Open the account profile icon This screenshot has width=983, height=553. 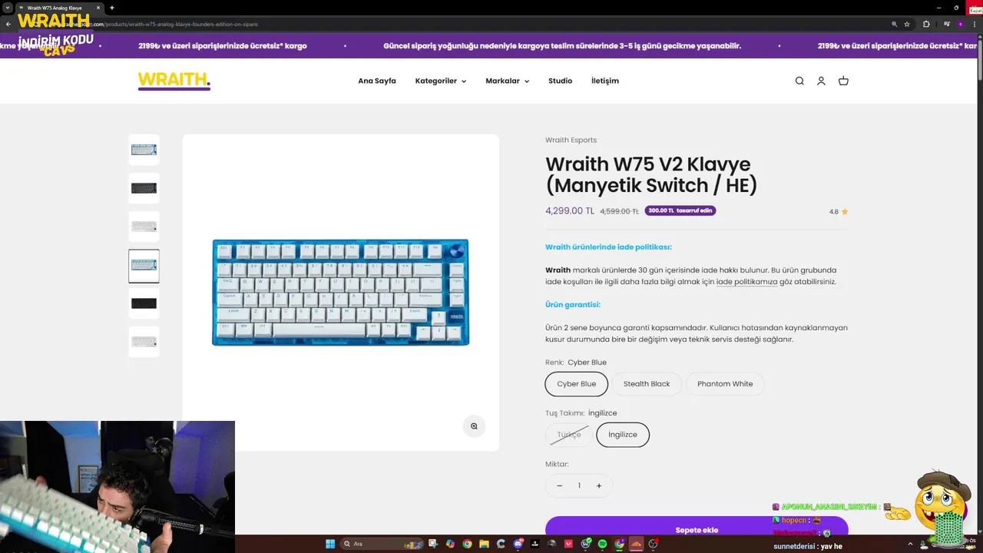click(x=821, y=81)
